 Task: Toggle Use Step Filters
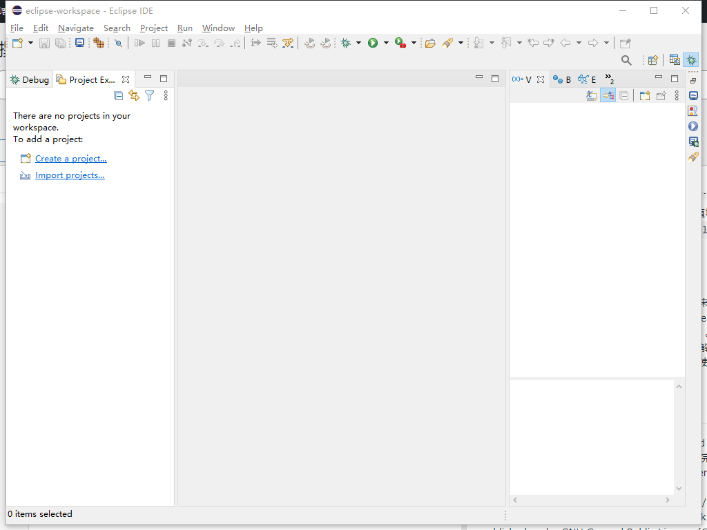pos(288,43)
